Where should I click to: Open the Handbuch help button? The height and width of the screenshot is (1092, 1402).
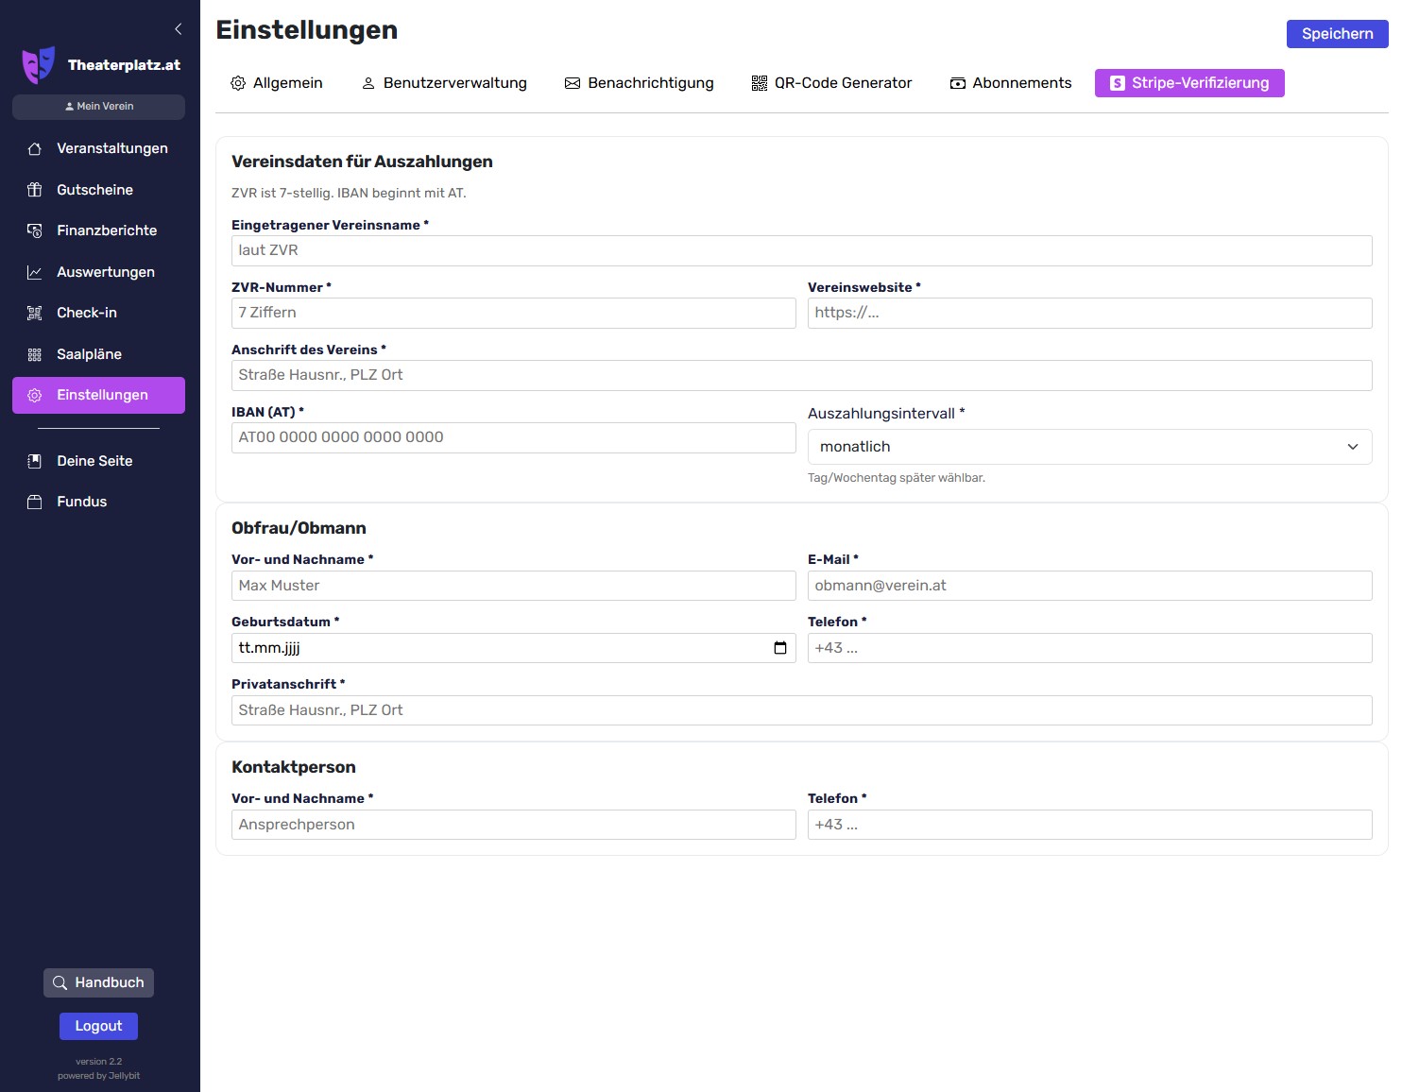tap(98, 982)
